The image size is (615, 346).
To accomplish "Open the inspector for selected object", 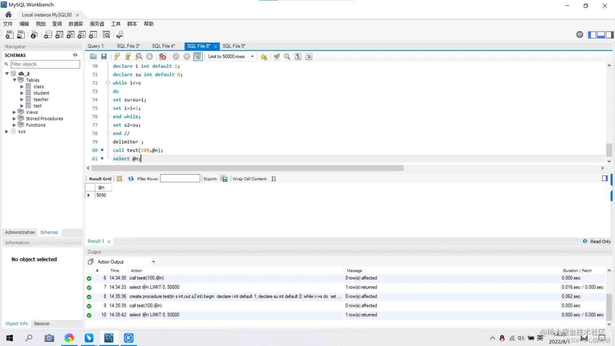I will [34, 35].
